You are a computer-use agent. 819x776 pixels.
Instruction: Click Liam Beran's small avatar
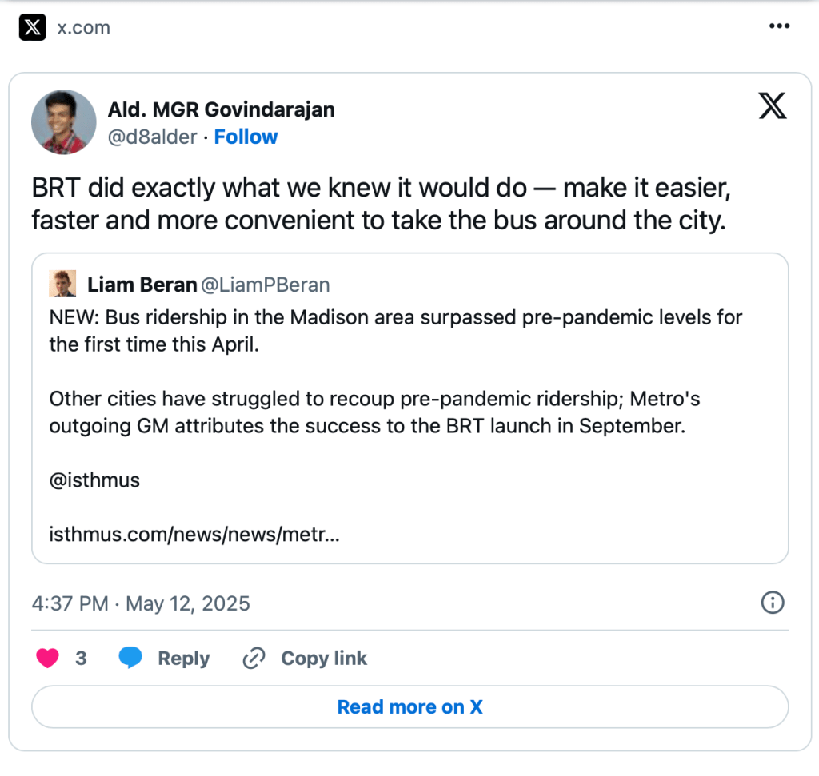point(62,284)
